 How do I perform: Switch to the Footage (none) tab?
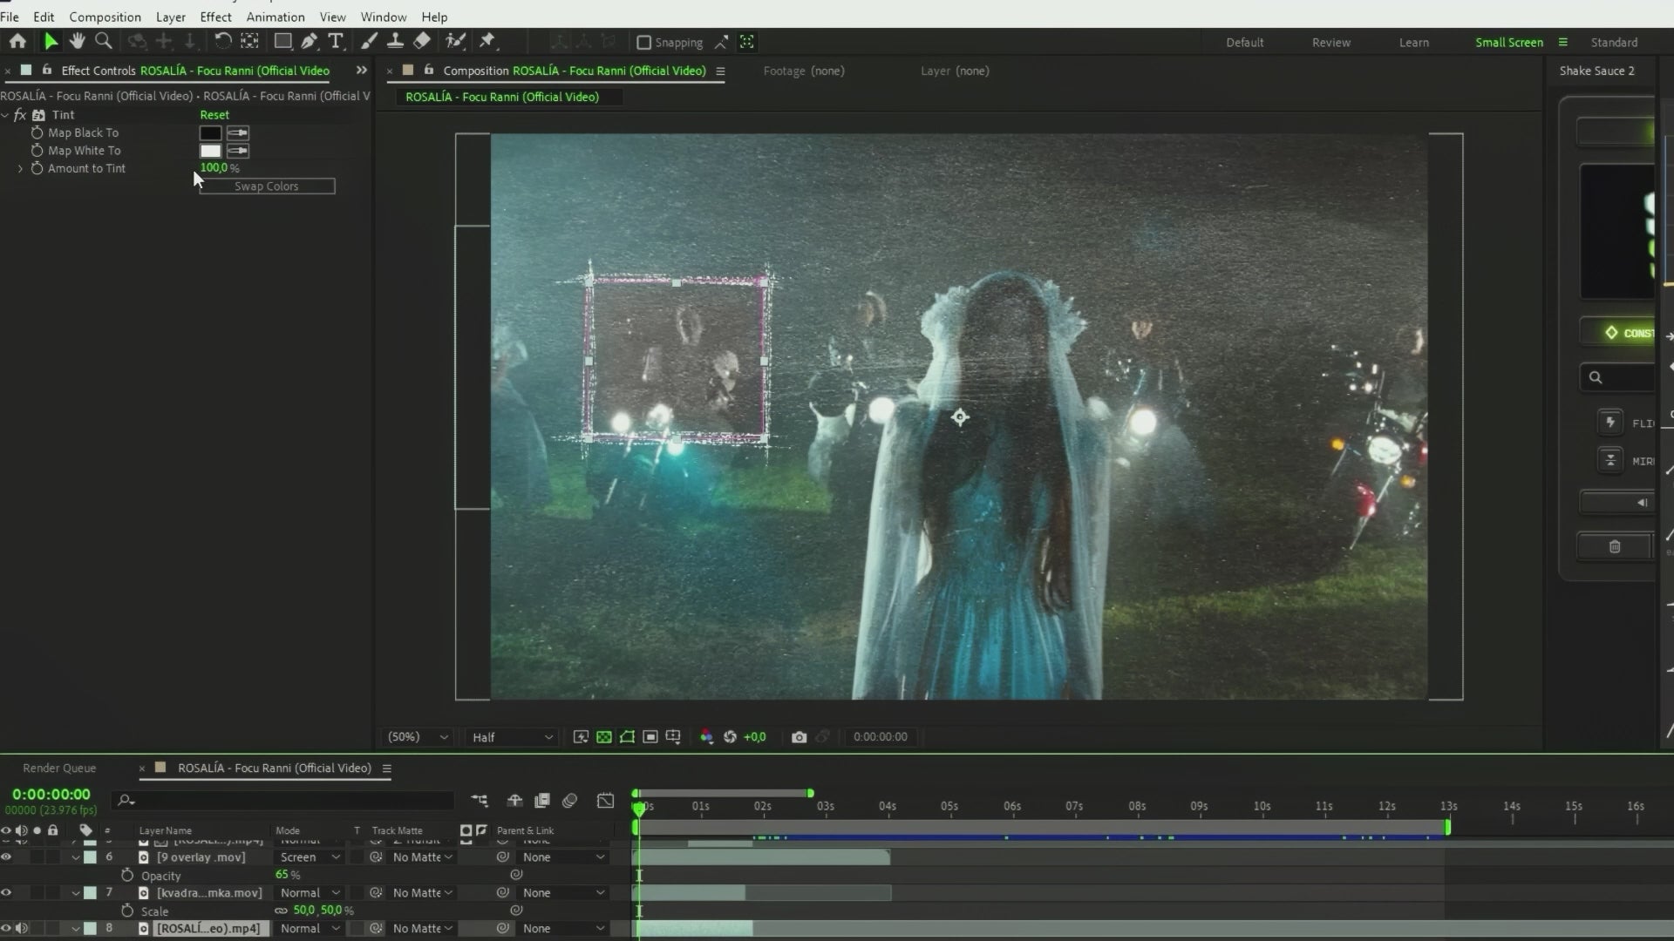(x=804, y=71)
